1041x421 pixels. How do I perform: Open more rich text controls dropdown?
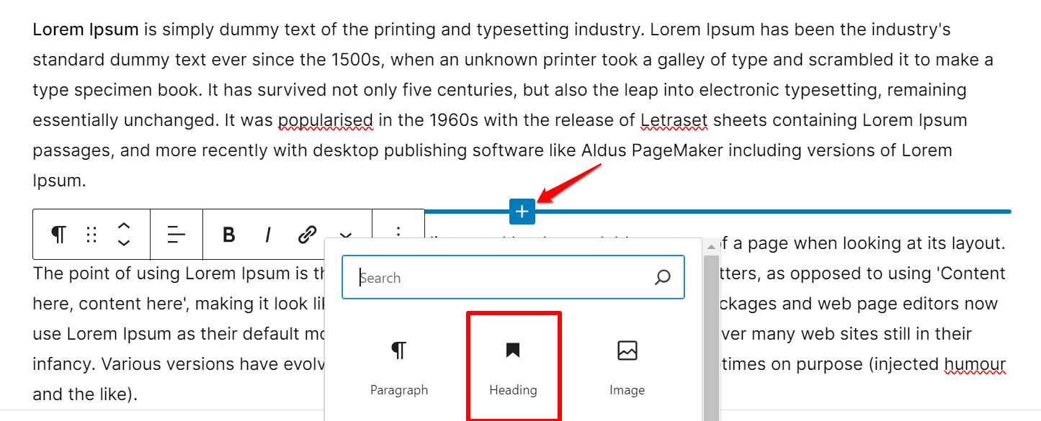[347, 235]
